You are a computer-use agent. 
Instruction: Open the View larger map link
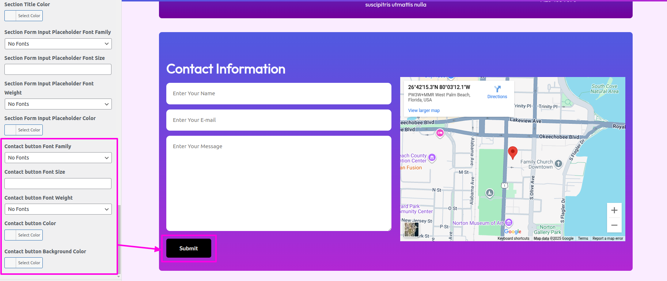[424, 111]
